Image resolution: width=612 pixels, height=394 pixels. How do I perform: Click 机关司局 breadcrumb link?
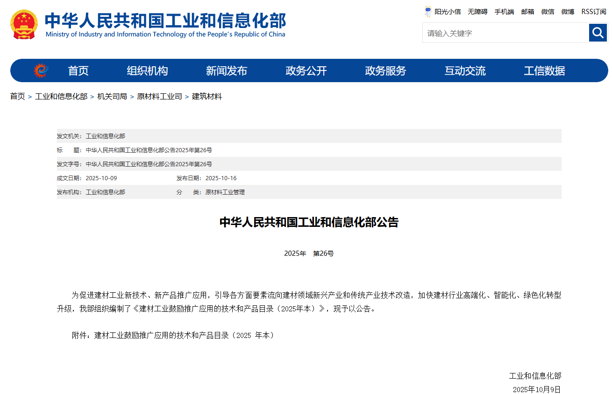(112, 97)
